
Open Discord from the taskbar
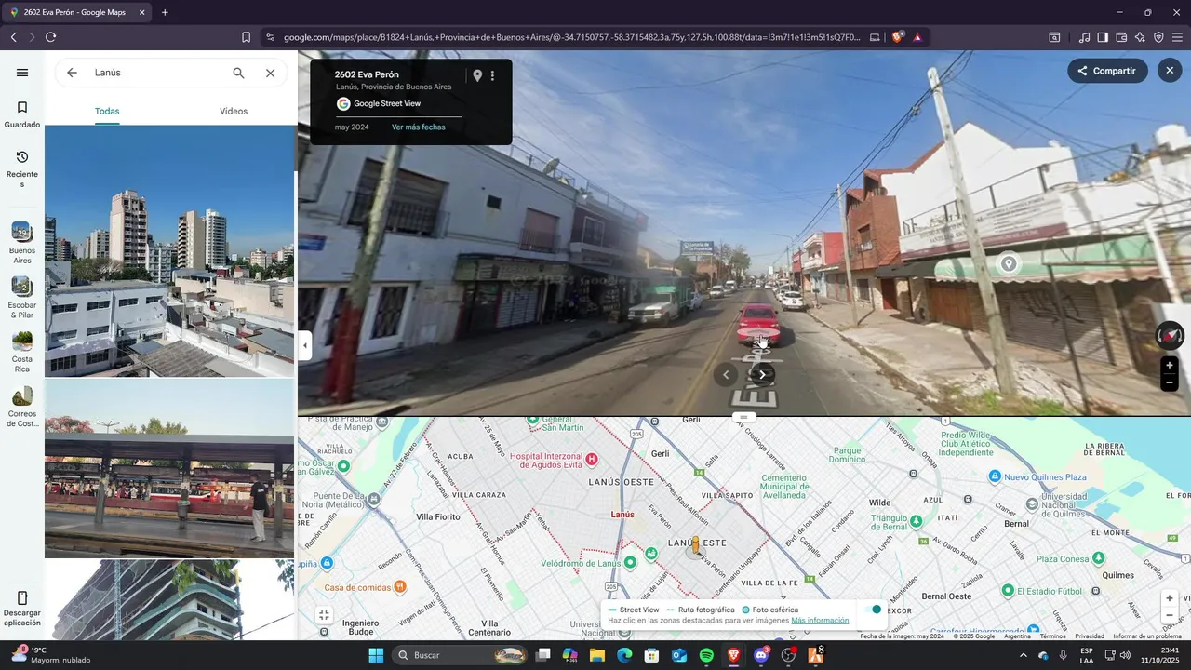coord(761,655)
